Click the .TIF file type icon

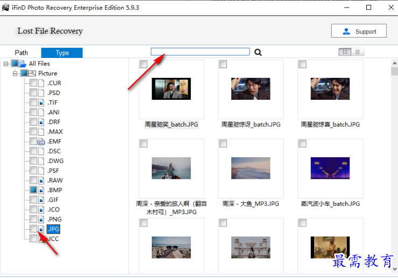41,103
